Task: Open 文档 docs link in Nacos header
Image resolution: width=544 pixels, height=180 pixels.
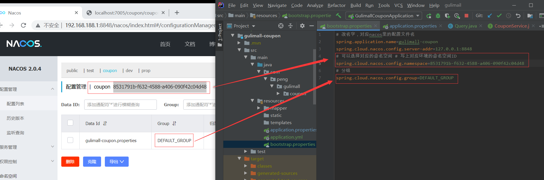Action: 190,44
